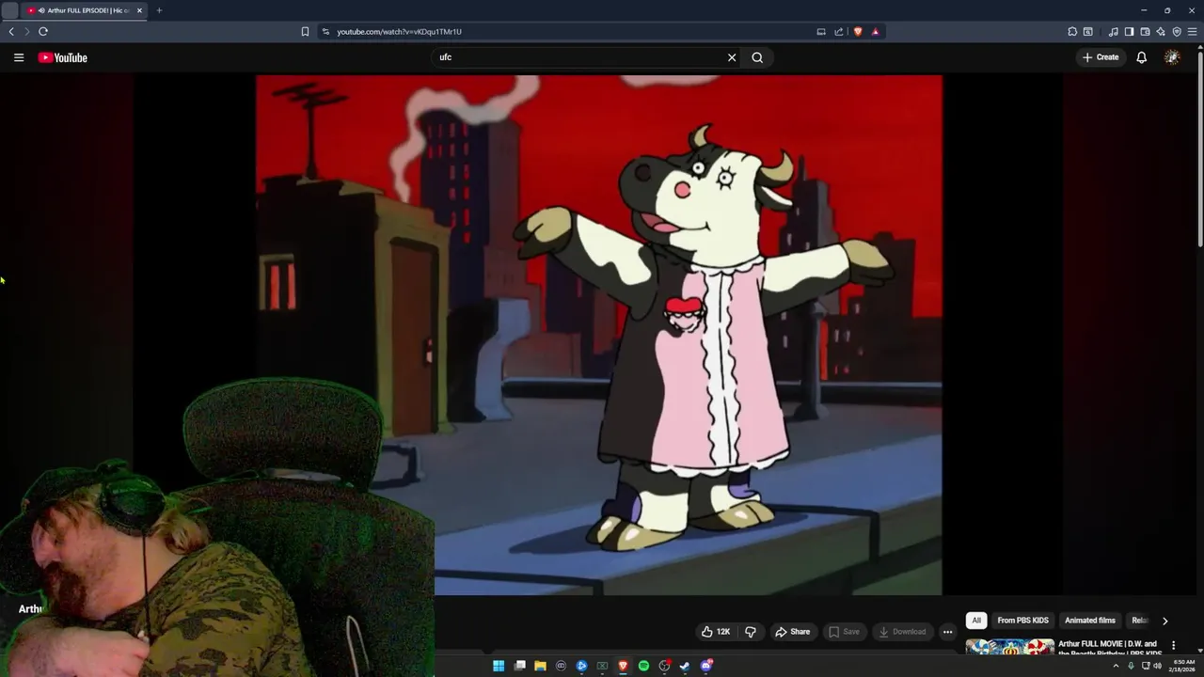Open YouTube notifications bell
Viewport: 1204px width, 677px height.
tap(1141, 57)
